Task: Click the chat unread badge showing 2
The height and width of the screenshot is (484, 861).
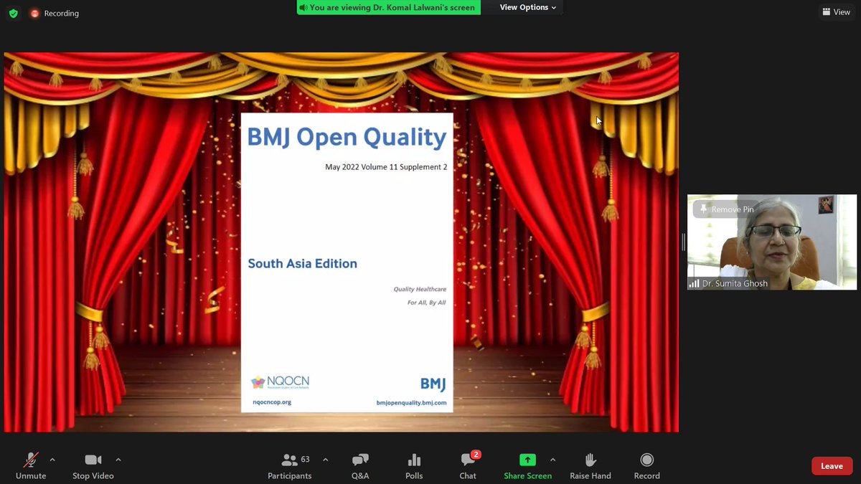Action: pos(476,455)
